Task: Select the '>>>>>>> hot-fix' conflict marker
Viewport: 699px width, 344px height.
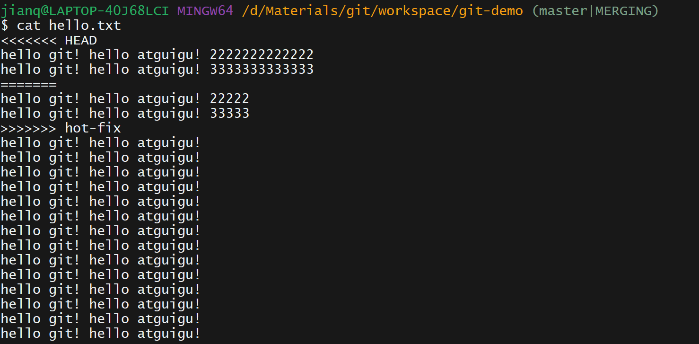Action: pos(61,128)
